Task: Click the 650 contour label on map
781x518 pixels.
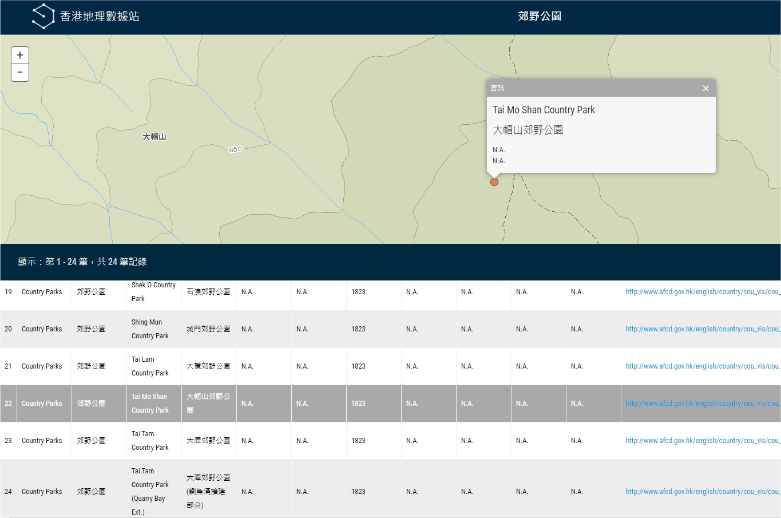Action: (235, 149)
